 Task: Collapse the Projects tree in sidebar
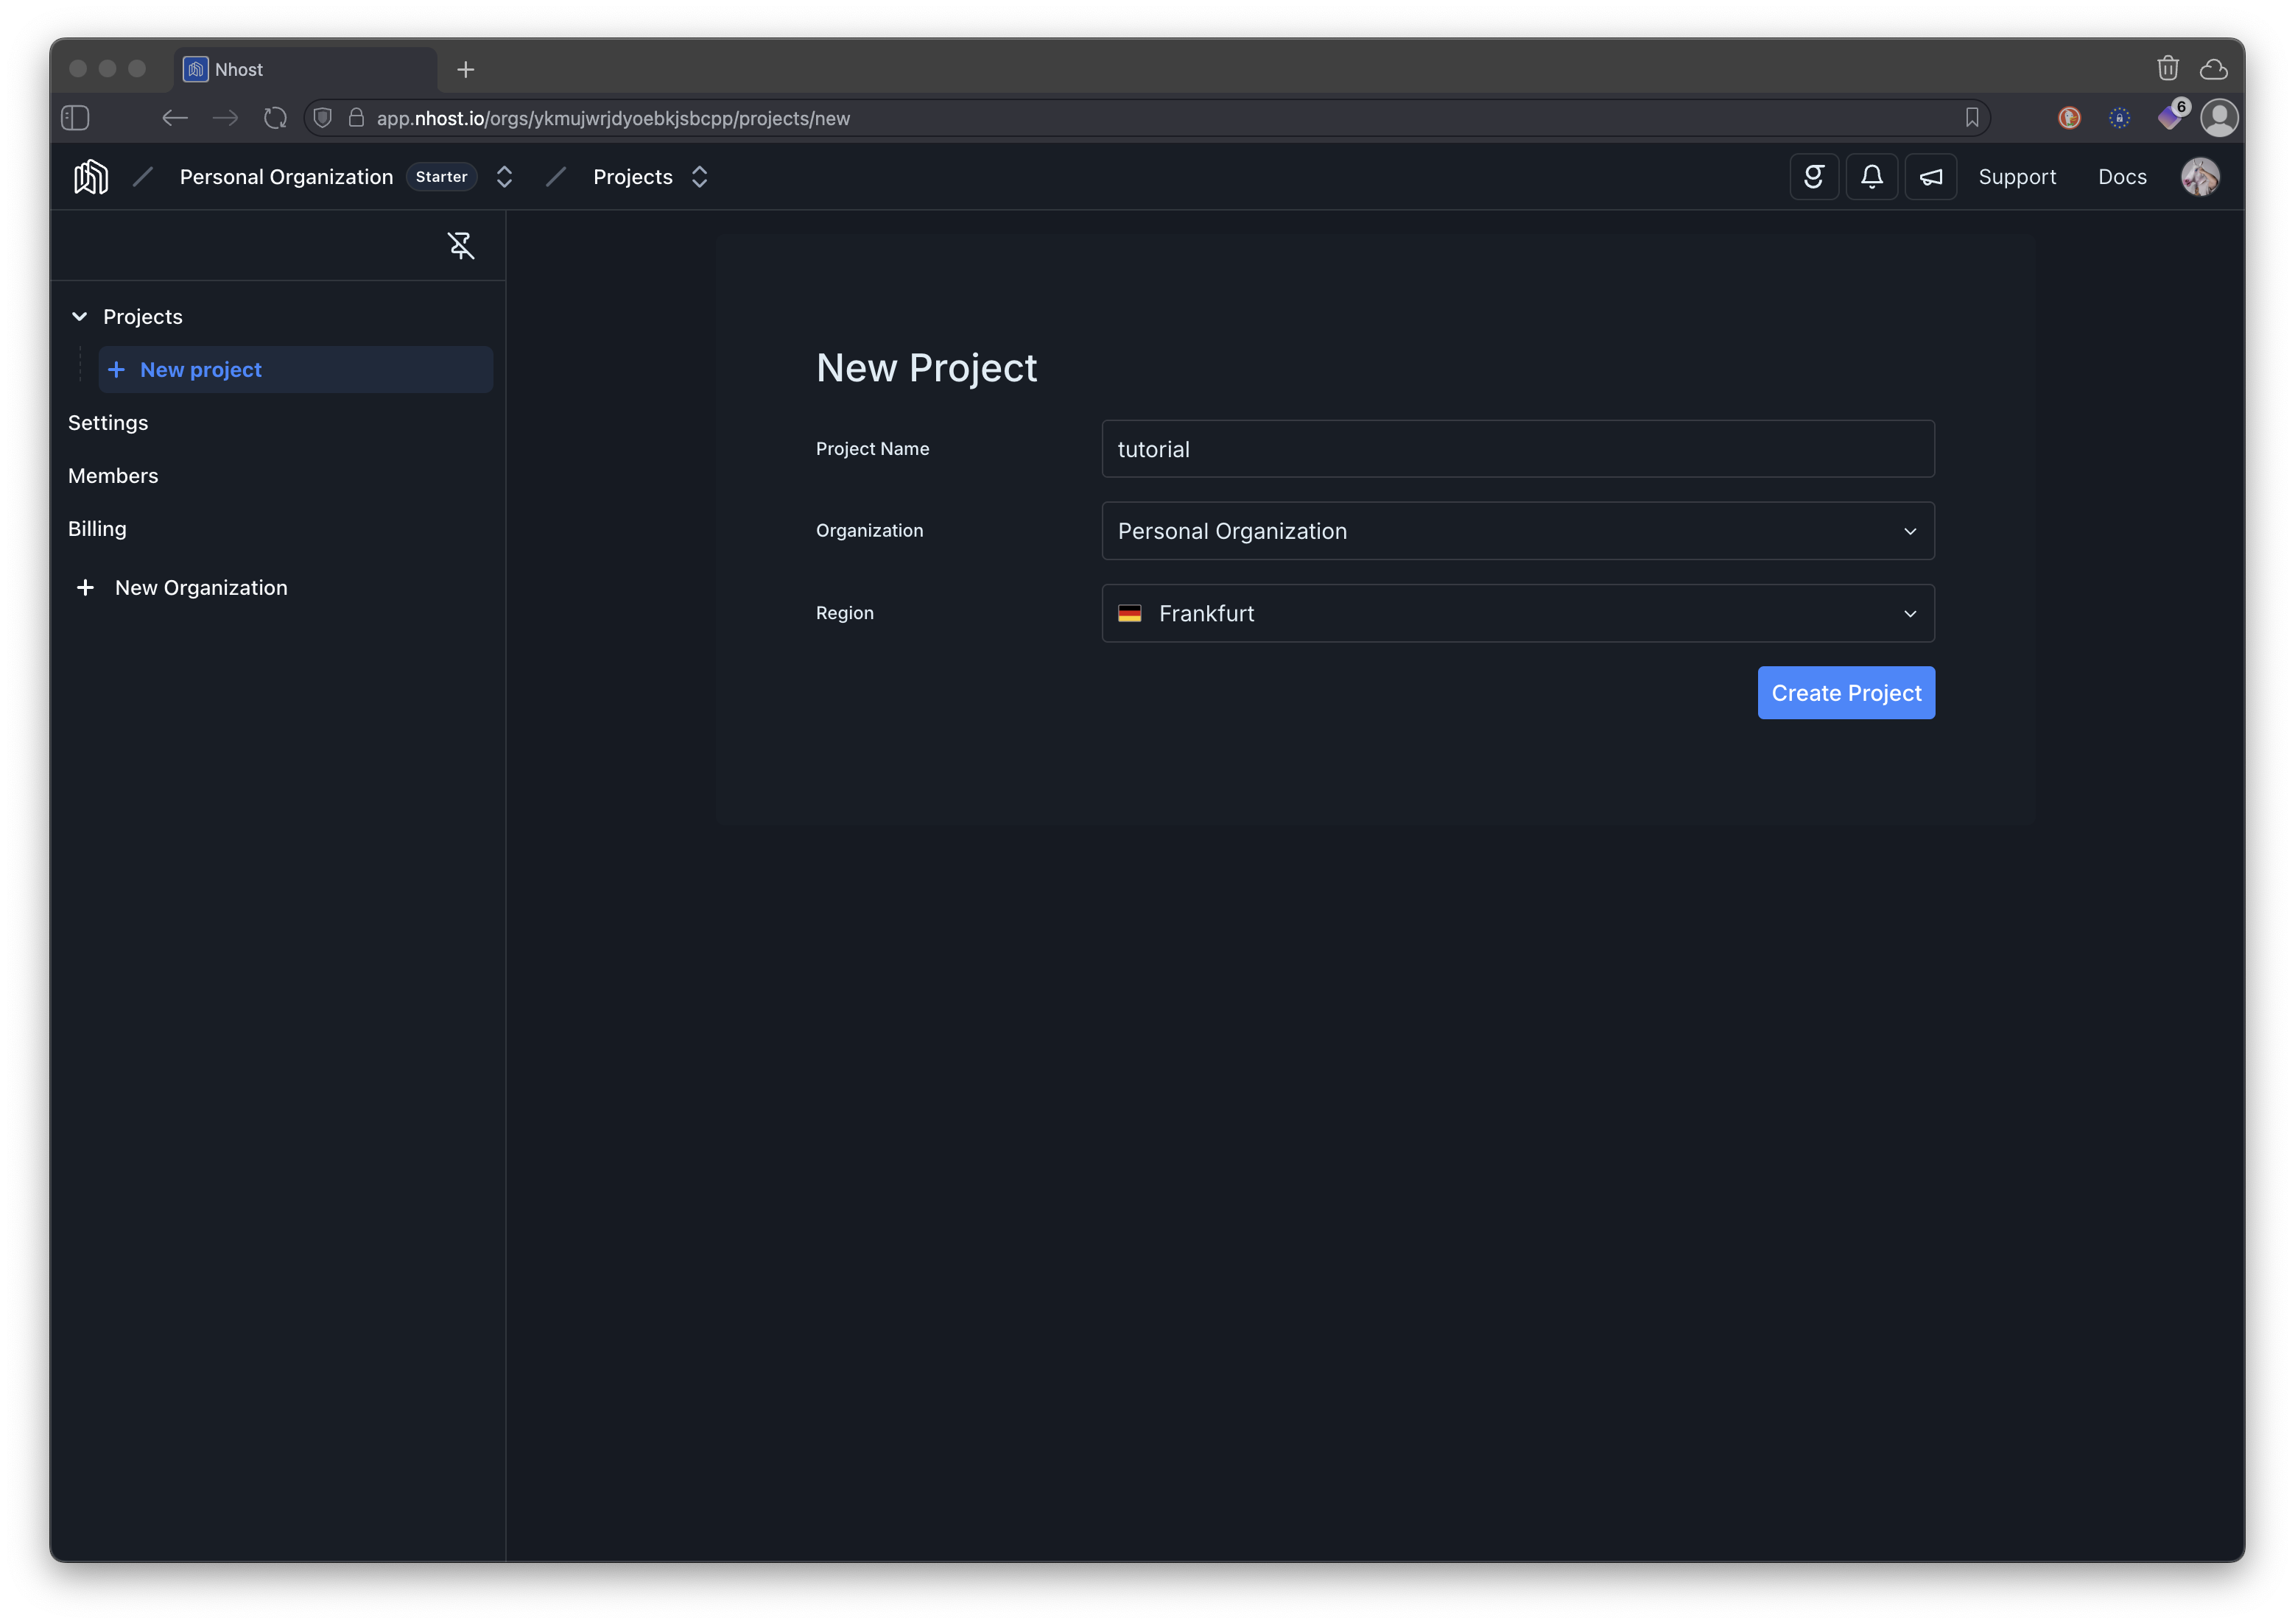pos(79,317)
